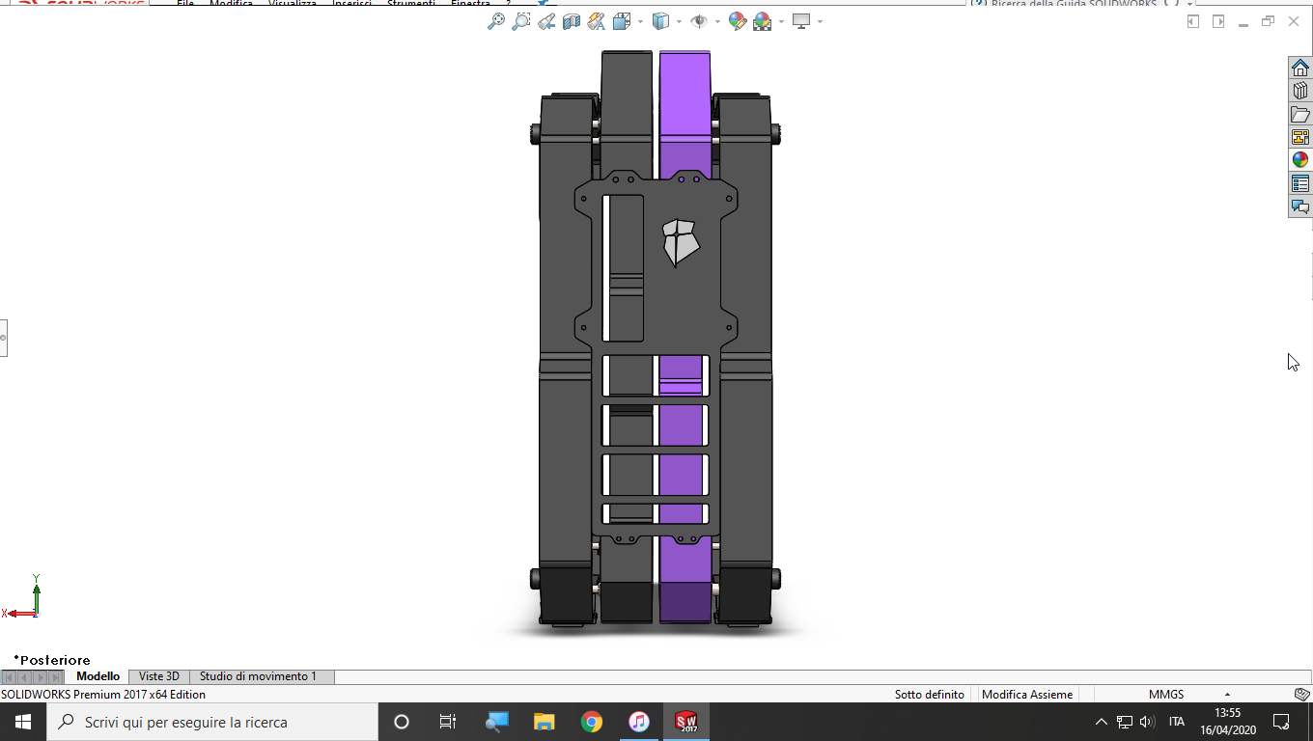Click the Windows taskbar search box
Screen dimensions: 1313x741
(211, 722)
